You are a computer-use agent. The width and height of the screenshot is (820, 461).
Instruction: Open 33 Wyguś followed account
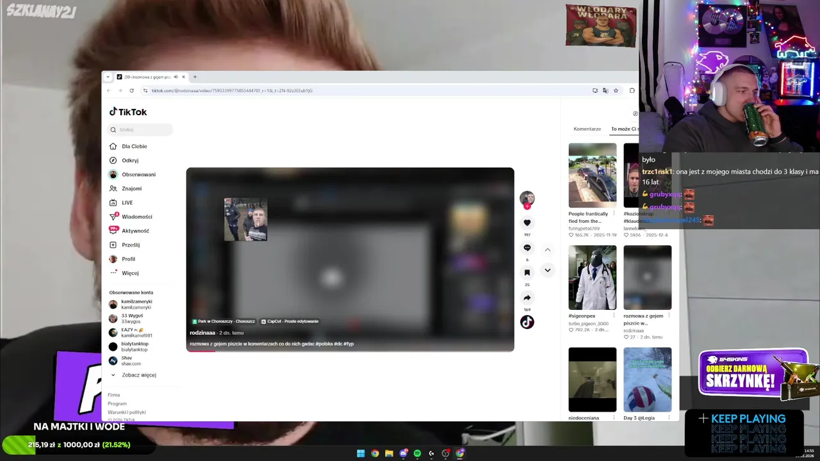point(126,318)
